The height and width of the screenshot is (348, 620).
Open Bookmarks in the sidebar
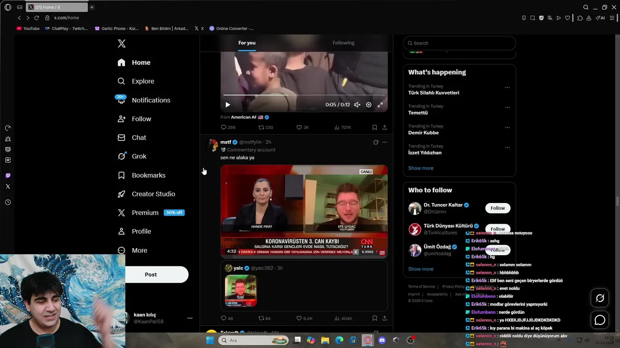tap(141, 175)
